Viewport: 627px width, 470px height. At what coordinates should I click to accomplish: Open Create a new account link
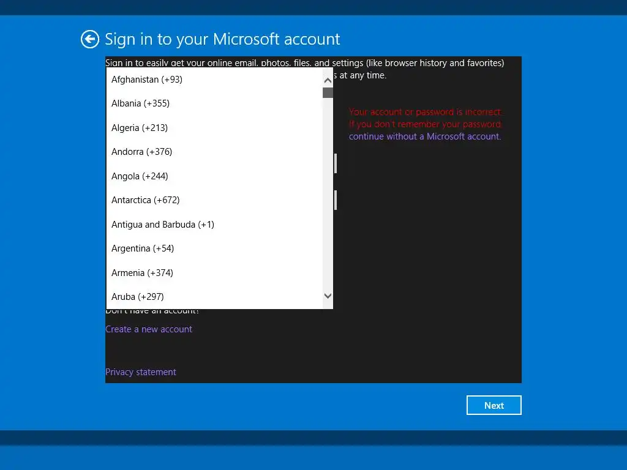[x=149, y=329]
